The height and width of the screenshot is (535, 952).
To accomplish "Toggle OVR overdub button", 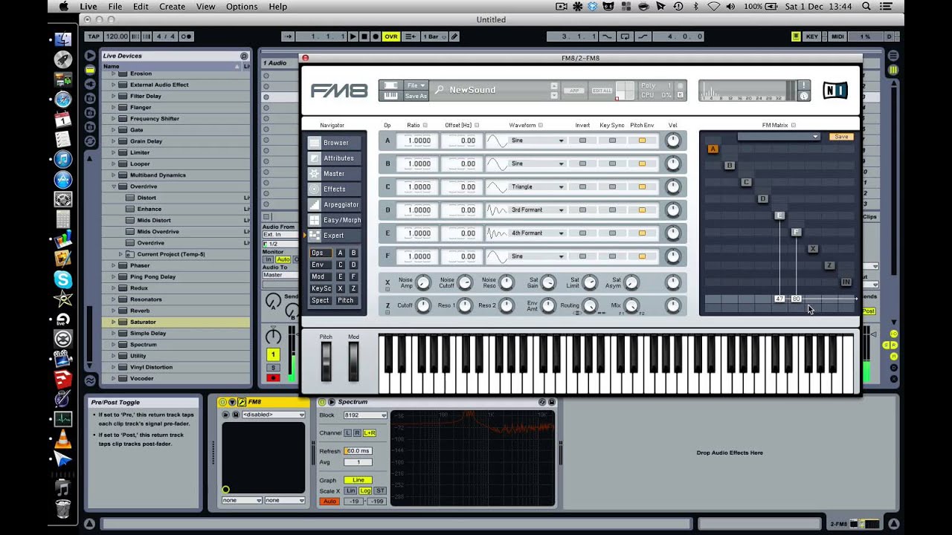I will [x=390, y=36].
